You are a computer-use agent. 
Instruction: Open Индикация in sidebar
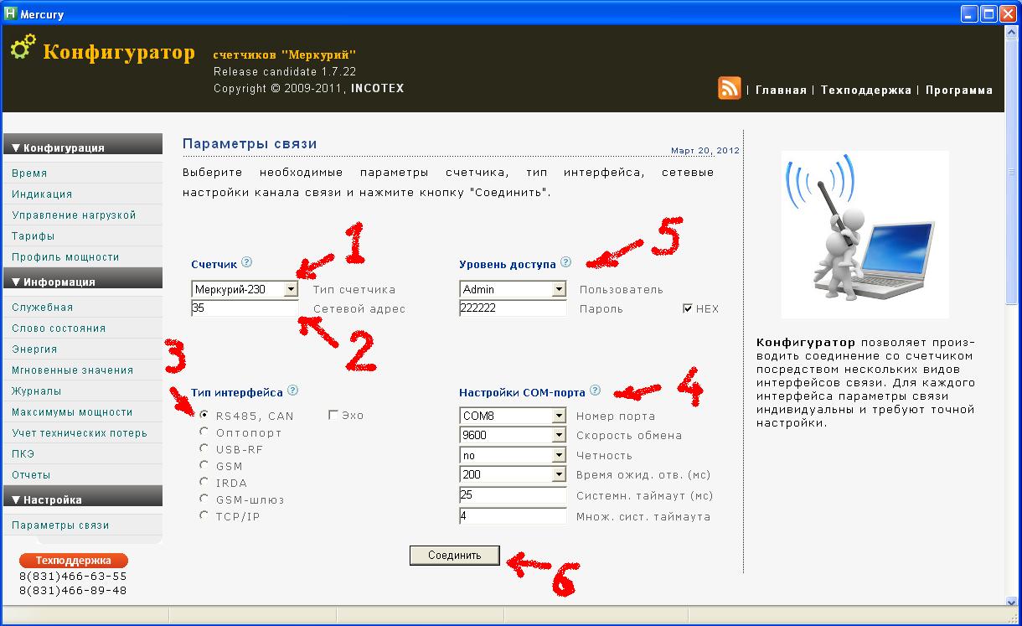[42, 194]
